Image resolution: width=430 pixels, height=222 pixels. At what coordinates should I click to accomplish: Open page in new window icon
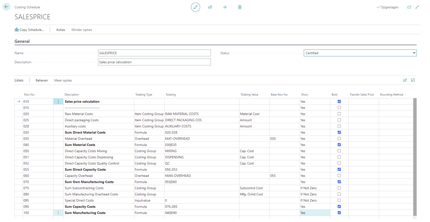[x=409, y=7]
